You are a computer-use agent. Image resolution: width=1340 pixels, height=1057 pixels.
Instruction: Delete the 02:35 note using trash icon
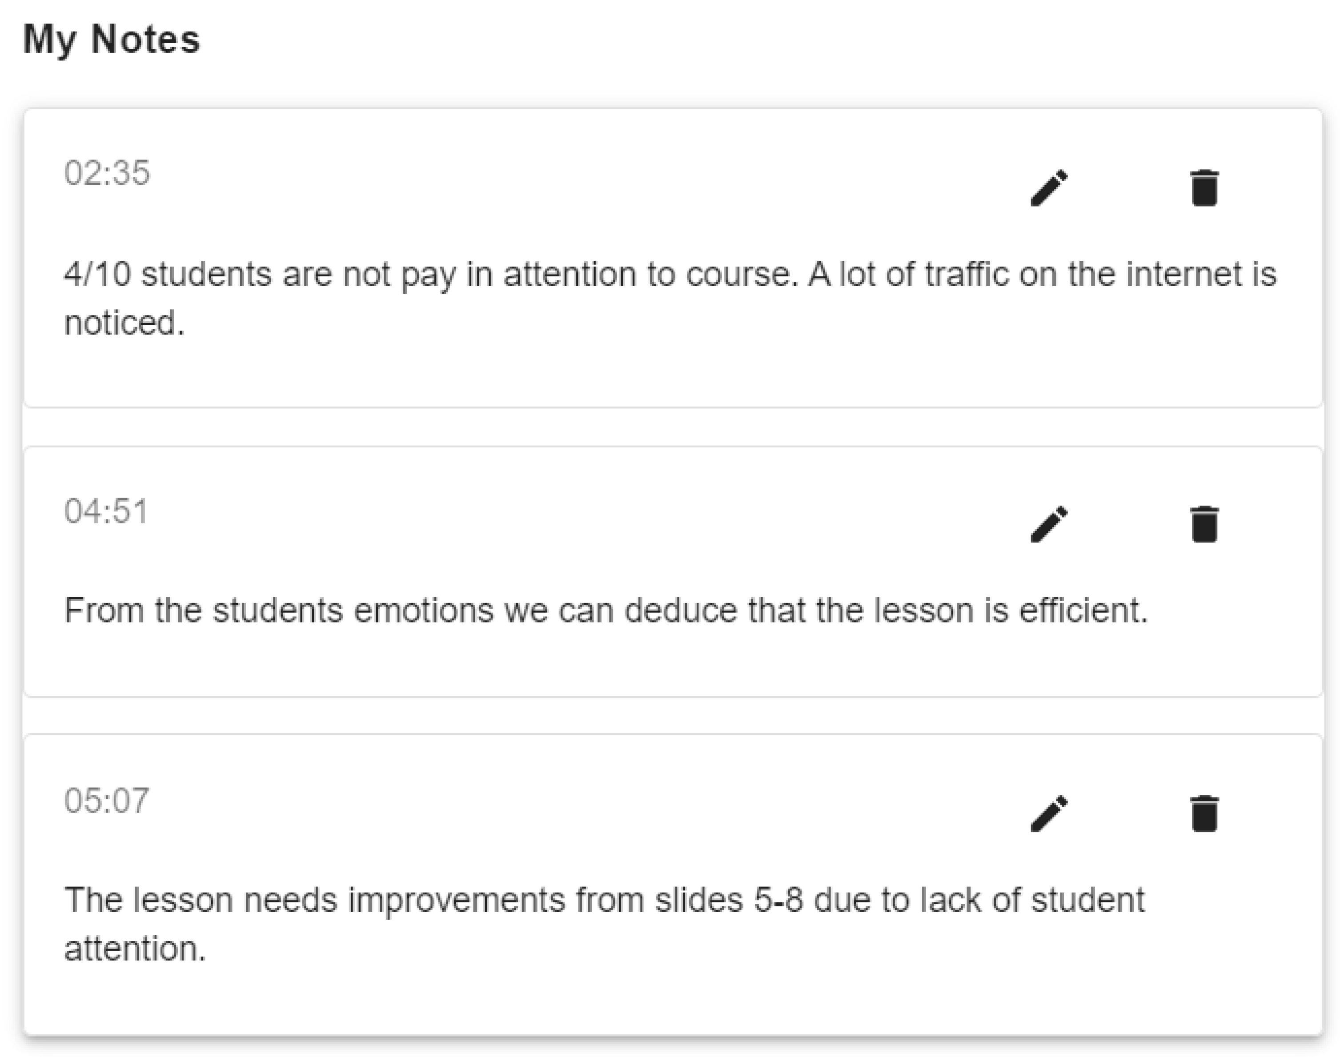tap(1204, 187)
